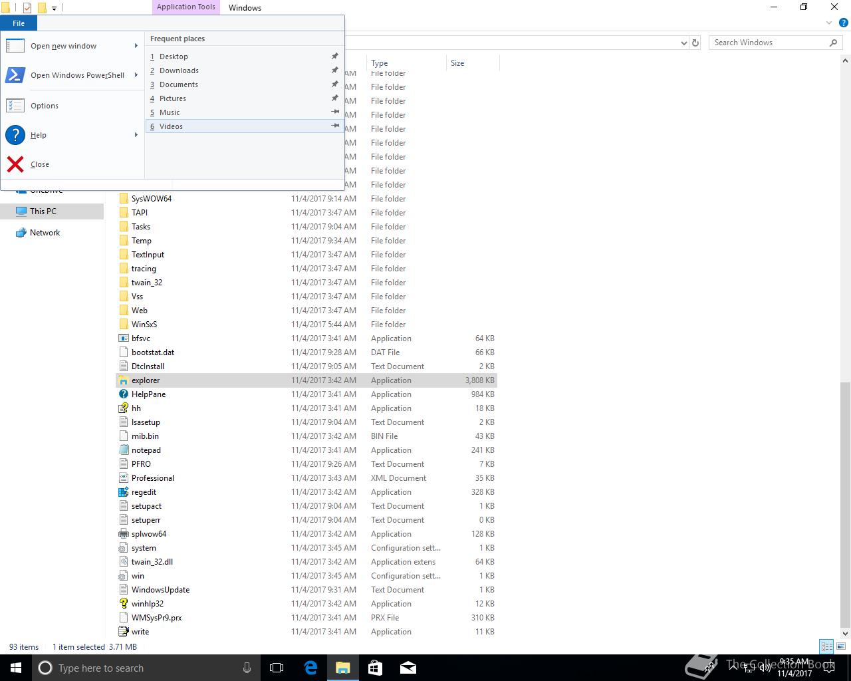Screen dimensions: 851x681
Task: Open the address bar history dropdown
Action: [x=684, y=43]
